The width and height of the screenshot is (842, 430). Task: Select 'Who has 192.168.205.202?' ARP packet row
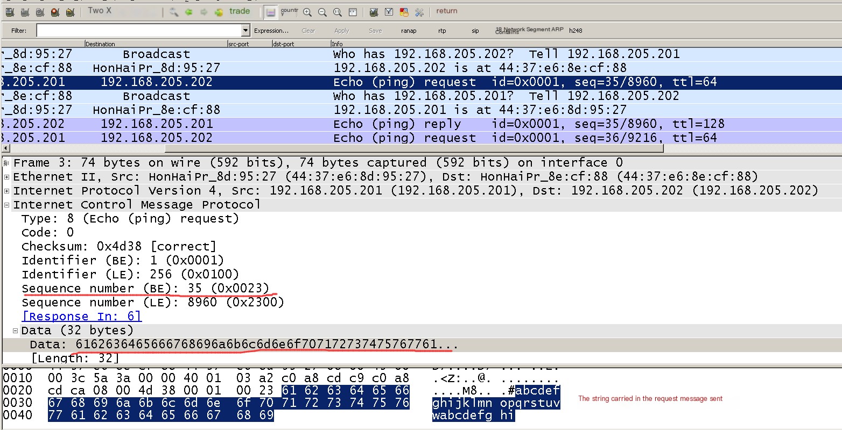click(421, 54)
